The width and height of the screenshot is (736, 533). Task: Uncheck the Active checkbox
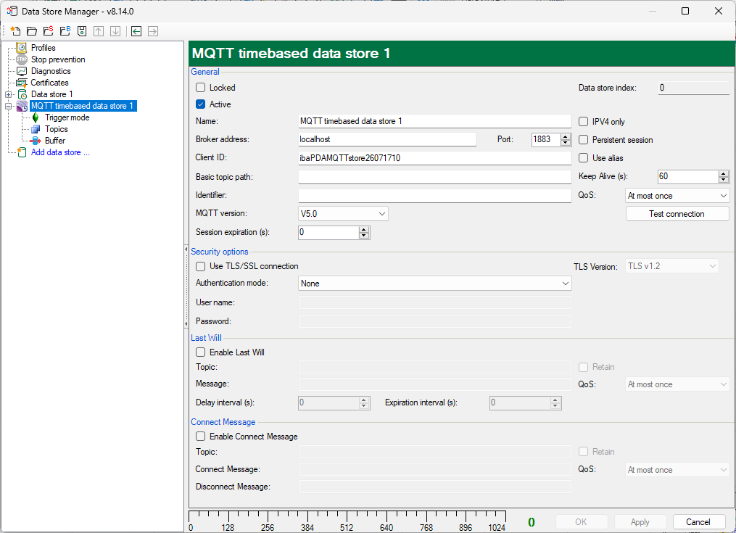tap(200, 104)
